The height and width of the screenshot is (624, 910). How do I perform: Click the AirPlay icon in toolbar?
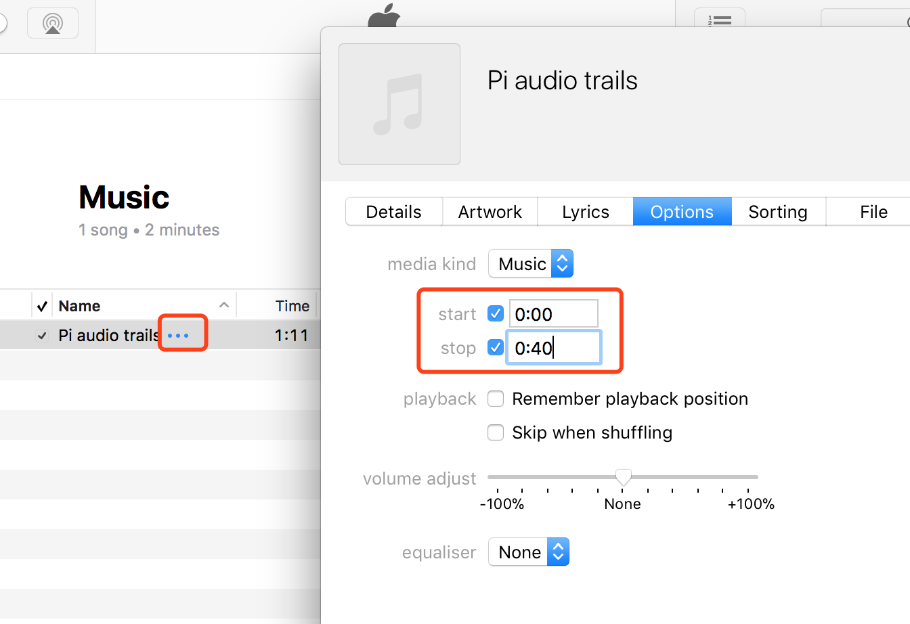(53, 22)
